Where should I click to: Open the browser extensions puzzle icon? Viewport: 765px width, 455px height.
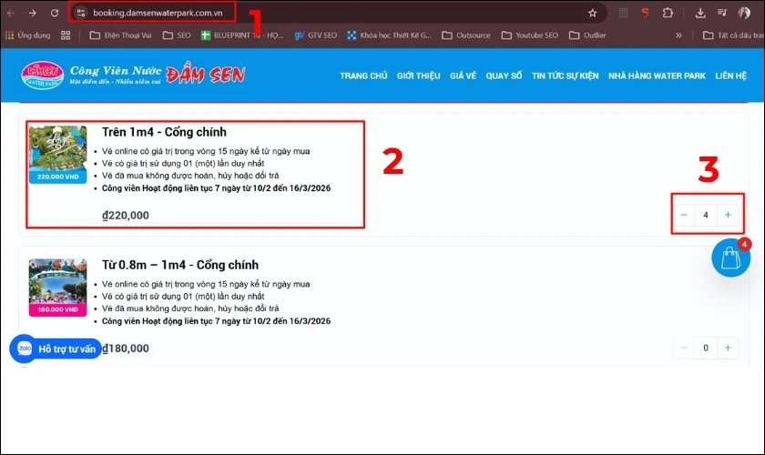click(668, 13)
